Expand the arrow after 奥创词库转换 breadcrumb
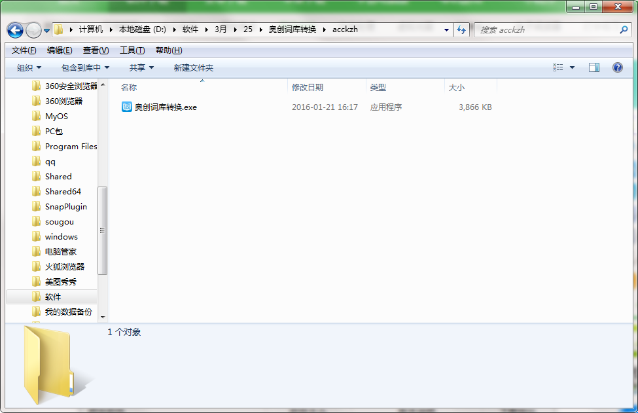638x413 pixels. (325, 29)
